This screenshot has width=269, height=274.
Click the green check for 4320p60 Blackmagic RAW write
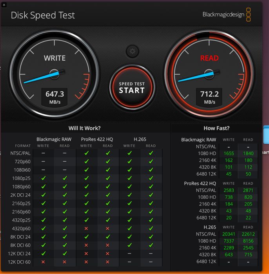click(44, 228)
